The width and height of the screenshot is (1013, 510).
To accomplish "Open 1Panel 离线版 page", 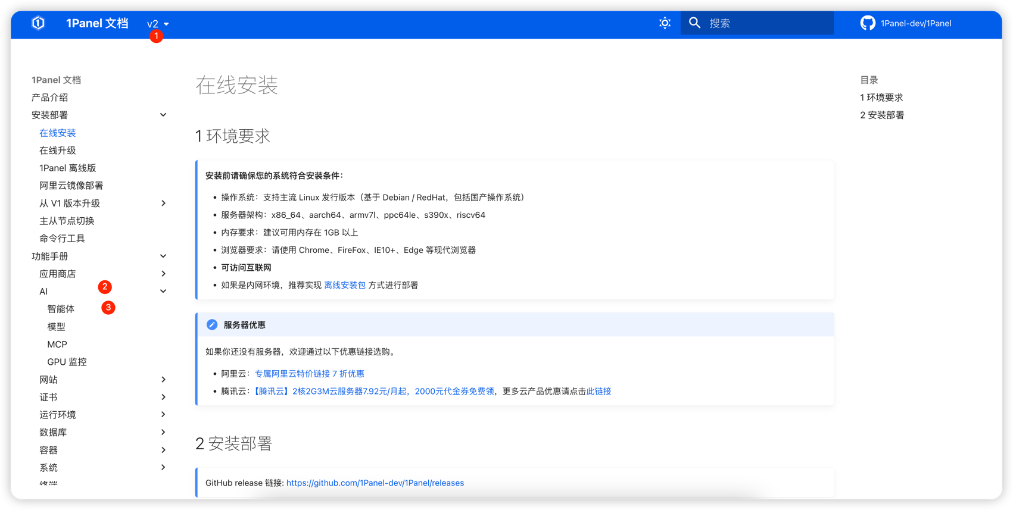I will tap(68, 168).
